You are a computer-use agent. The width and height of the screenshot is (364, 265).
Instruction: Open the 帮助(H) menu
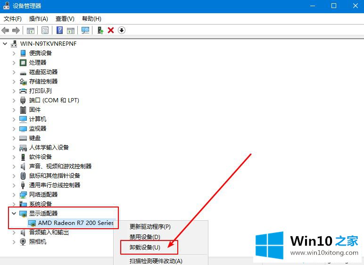[x=91, y=19]
